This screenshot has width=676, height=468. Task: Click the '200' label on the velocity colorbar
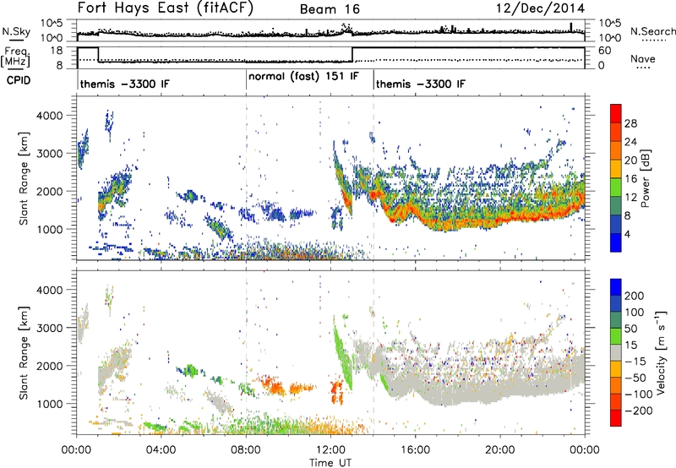click(x=635, y=296)
